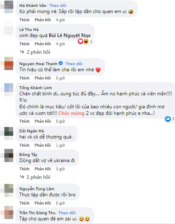Screen dimensions: 175x224
Task: Follow Hà Khánh Vân via Theo dõi
Action: (x=58, y=6)
